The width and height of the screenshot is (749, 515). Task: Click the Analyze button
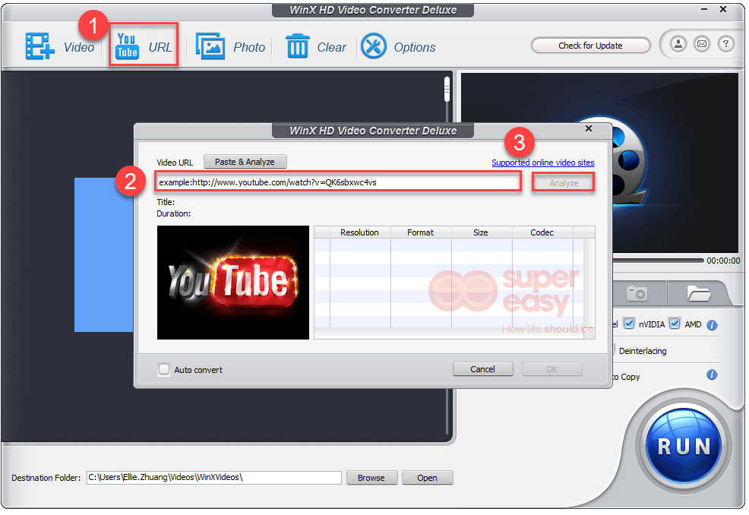click(564, 183)
